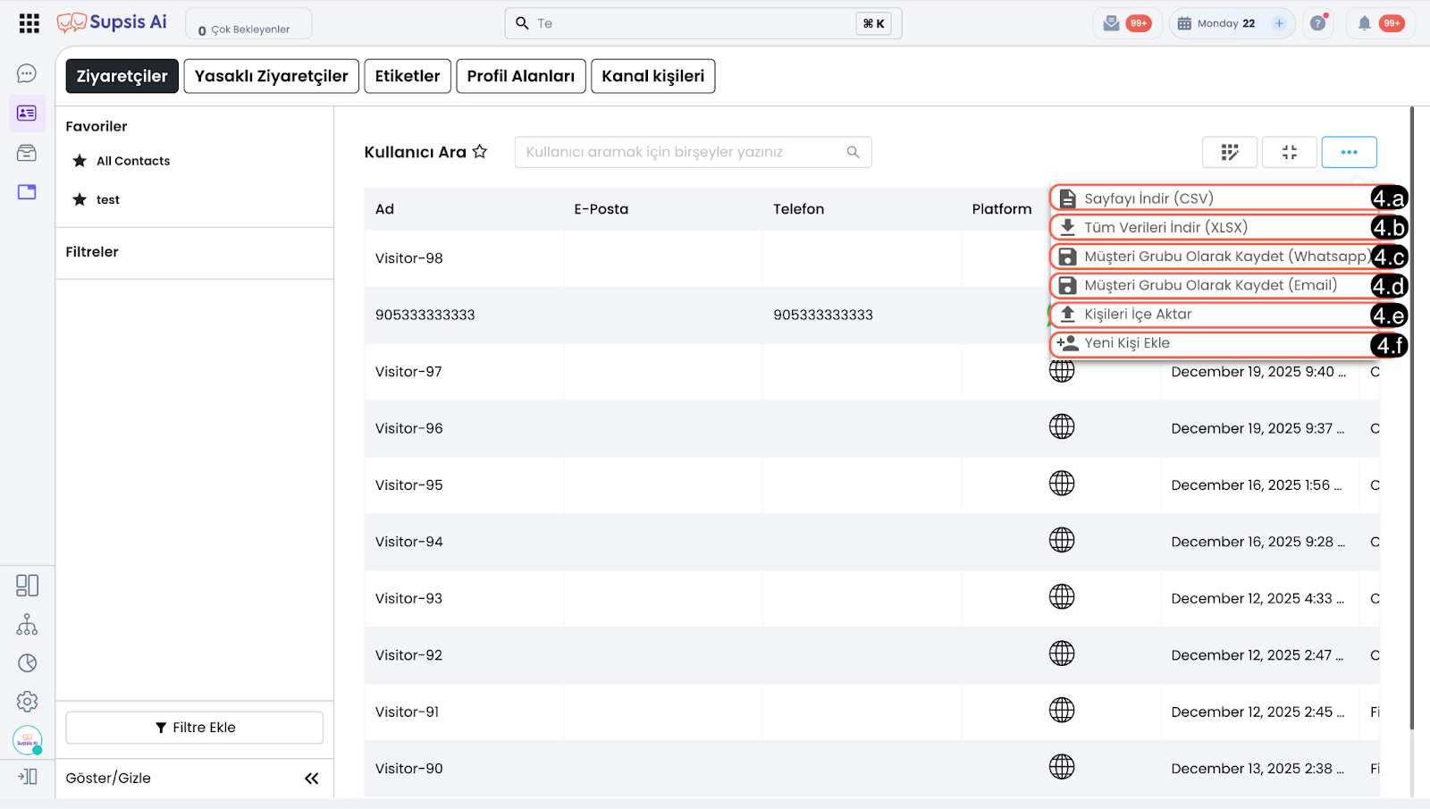This screenshot has height=809, width=1430.
Task: Open the All Contacts favorite
Action: pyautogui.click(x=133, y=161)
